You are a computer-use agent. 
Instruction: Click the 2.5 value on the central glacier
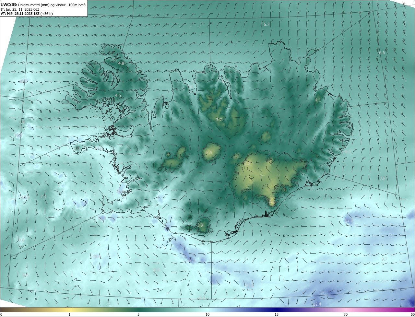click(x=209, y=152)
